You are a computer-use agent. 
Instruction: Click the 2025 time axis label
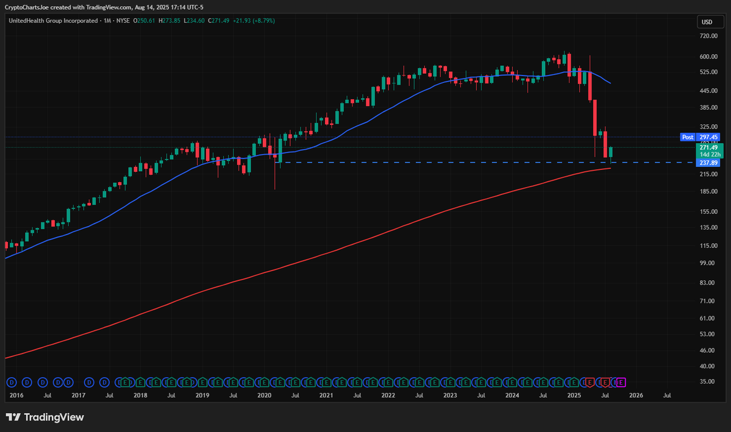coord(574,395)
